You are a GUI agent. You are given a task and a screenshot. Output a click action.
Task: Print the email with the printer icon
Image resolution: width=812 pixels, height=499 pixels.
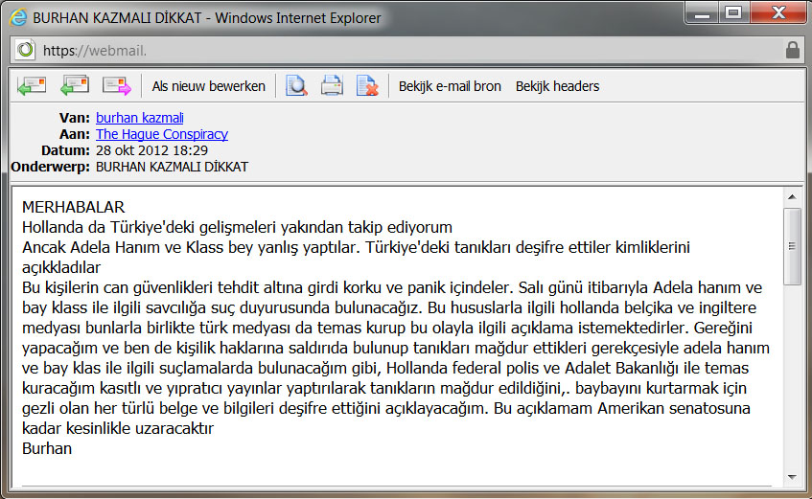point(332,85)
